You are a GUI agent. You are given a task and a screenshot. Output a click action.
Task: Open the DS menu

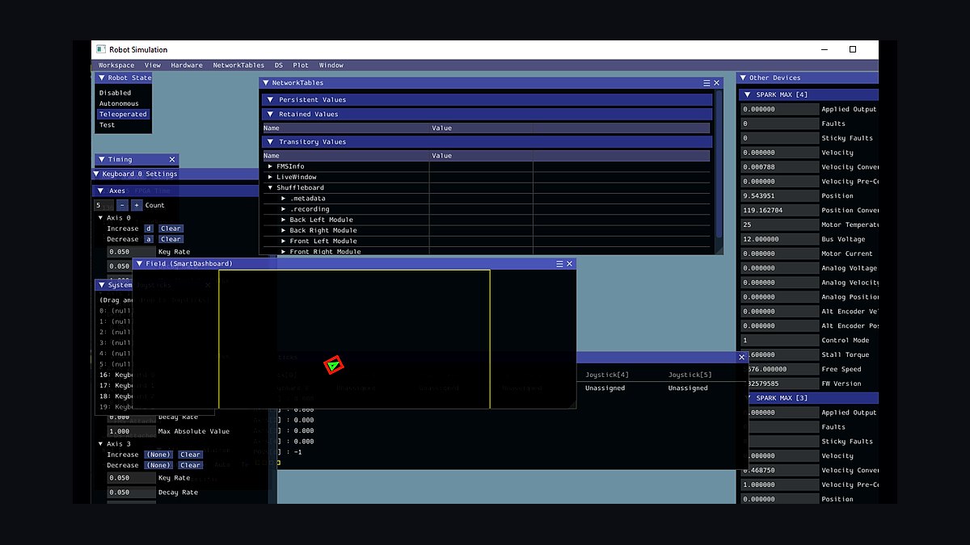point(279,65)
